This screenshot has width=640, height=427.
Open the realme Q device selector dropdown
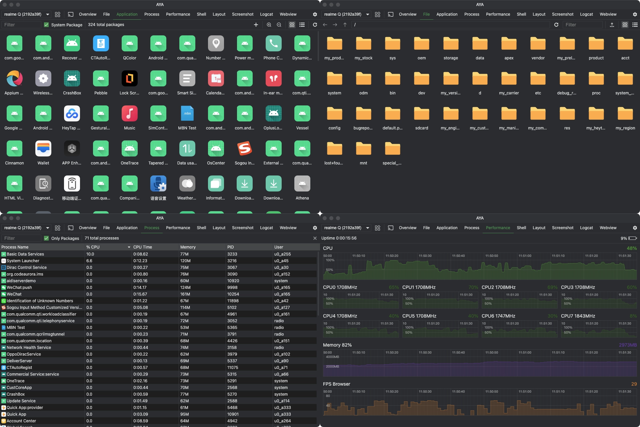tap(26, 14)
